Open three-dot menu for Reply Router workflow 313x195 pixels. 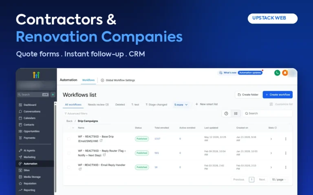tap(286, 153)
